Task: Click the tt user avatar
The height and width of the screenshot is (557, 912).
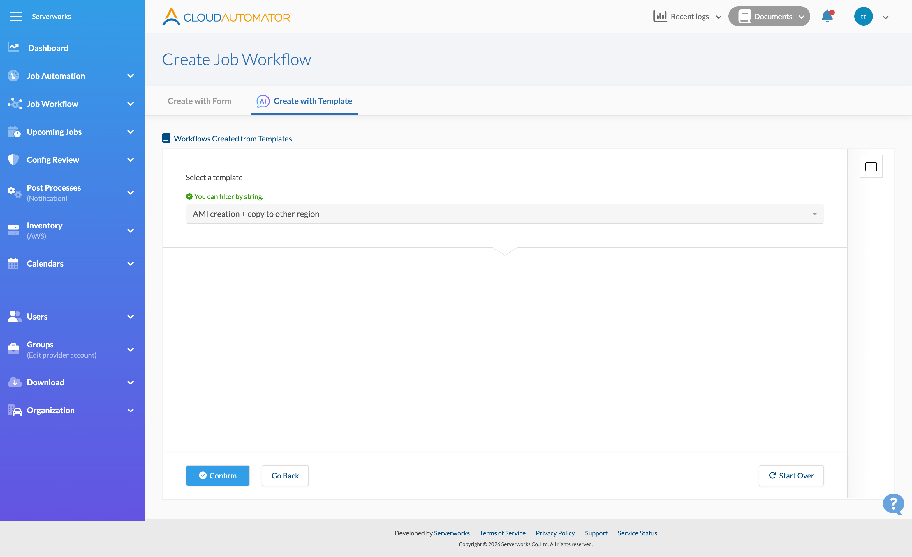Action: 864,17
